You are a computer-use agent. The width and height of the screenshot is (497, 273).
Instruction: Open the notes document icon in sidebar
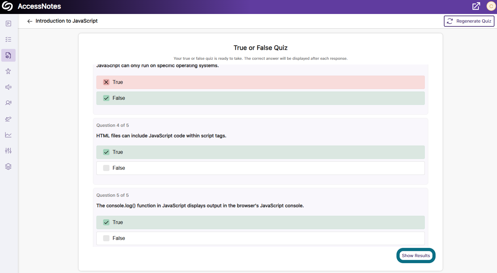[x=8, y=24]
